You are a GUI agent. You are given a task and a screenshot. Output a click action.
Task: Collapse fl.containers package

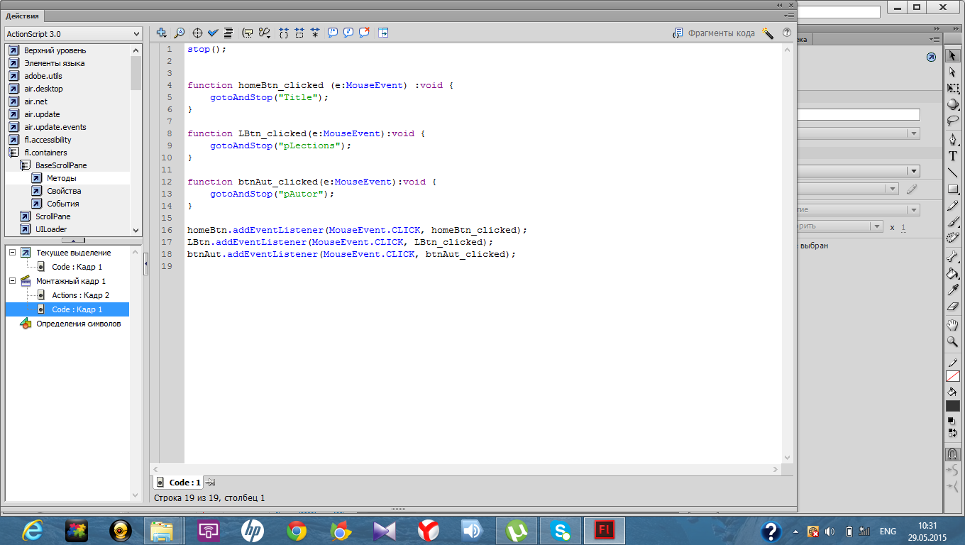coord(13,153)
